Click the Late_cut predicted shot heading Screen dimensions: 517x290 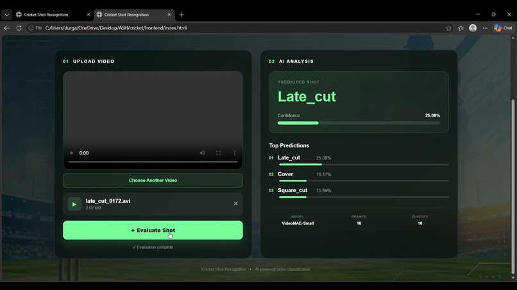coord(307,97)
